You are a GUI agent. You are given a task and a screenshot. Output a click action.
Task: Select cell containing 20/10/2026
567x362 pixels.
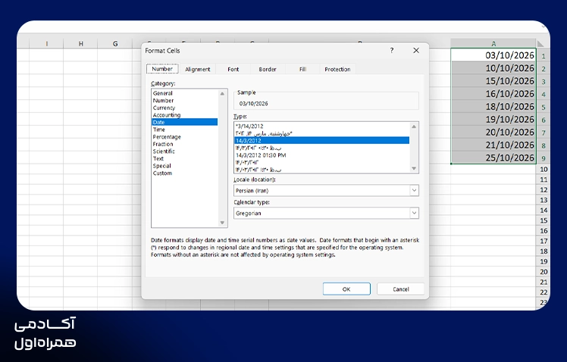tap(493, 133)
